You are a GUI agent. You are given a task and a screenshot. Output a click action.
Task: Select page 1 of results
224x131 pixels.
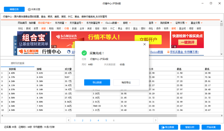[x=75, y=121]
